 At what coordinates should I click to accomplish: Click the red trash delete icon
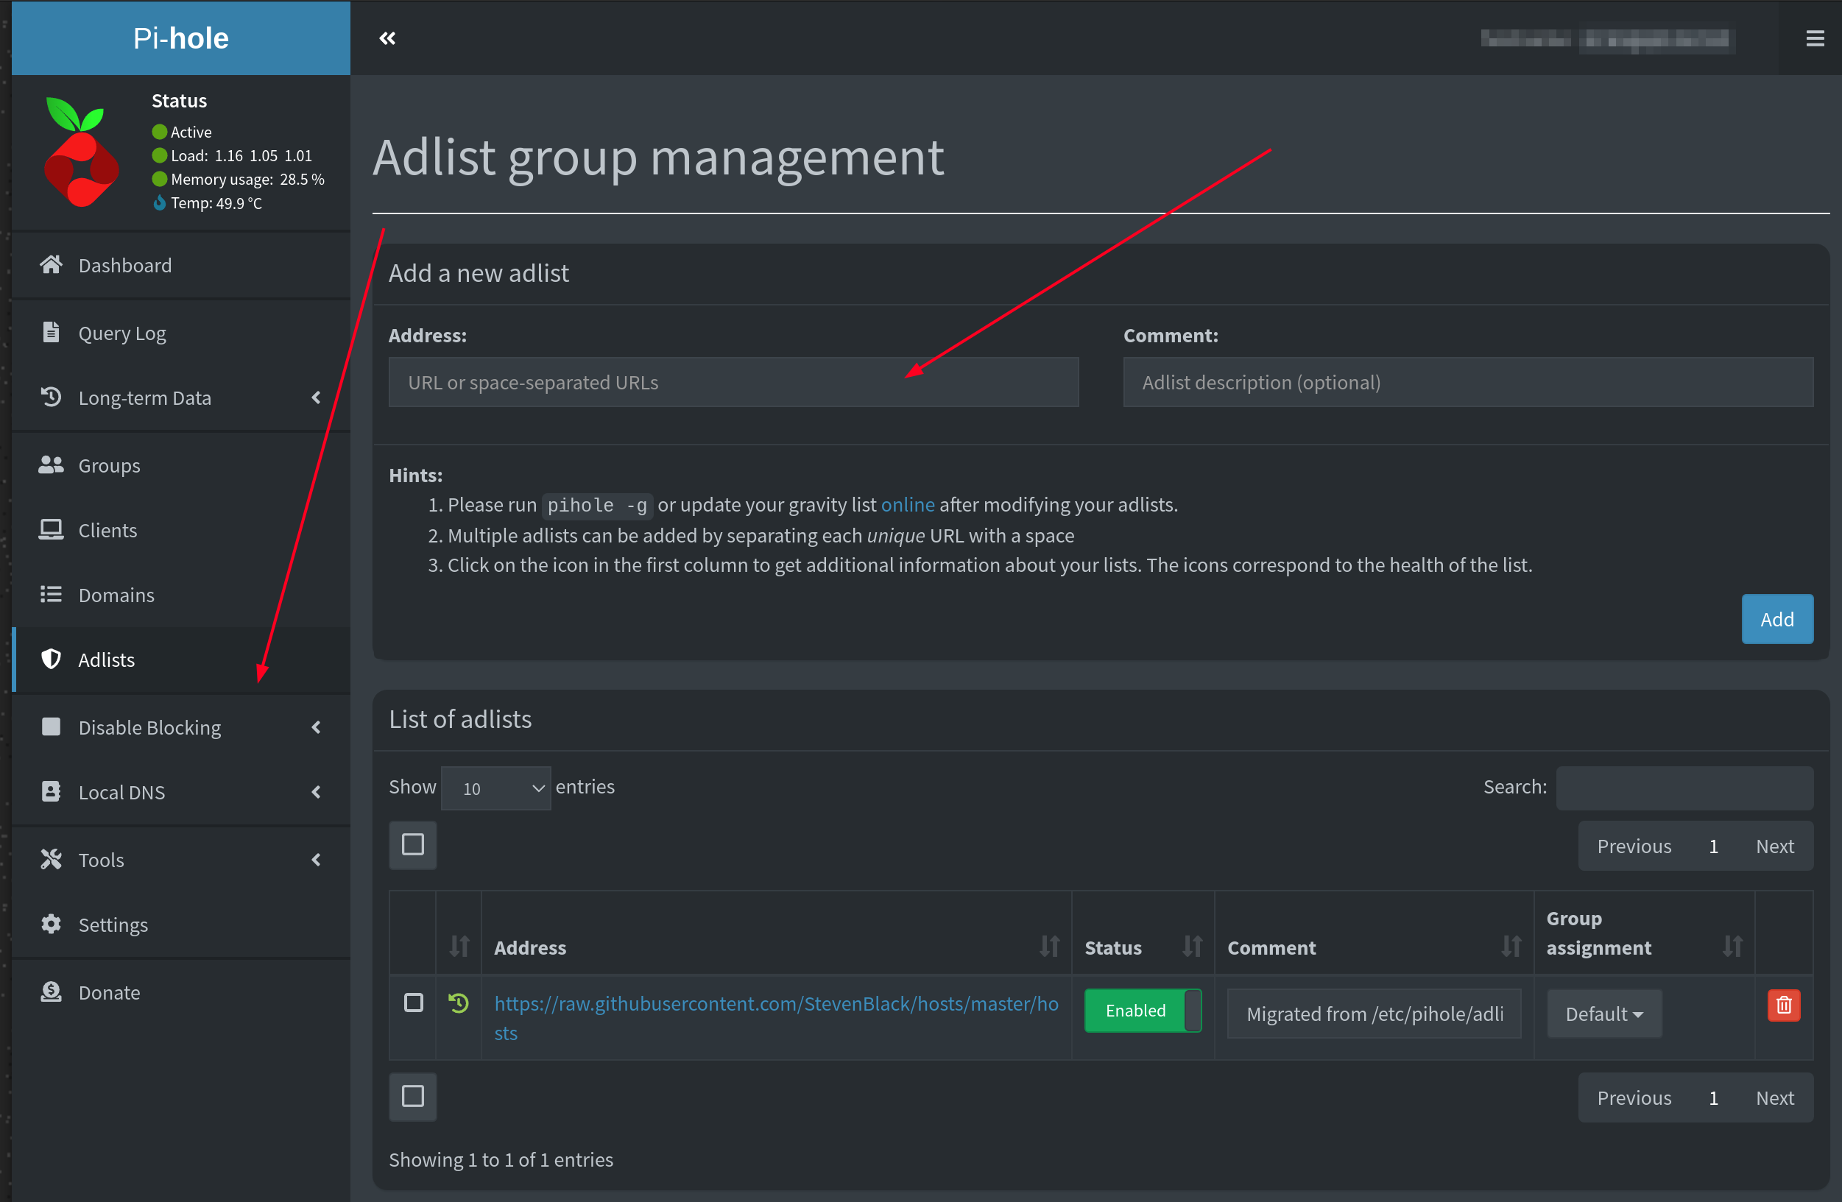(1783, 1005)
